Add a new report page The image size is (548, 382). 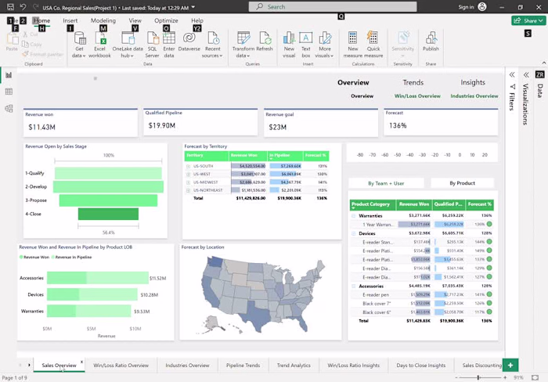tap(510, 366)
